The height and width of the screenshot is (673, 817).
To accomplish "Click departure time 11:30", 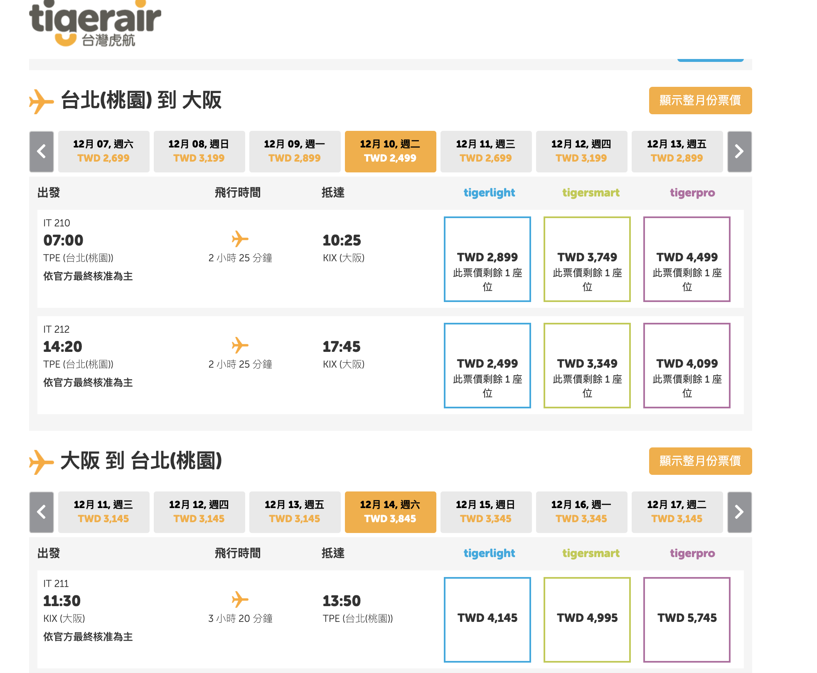I will pyautogui.click(x=62, y=601).
